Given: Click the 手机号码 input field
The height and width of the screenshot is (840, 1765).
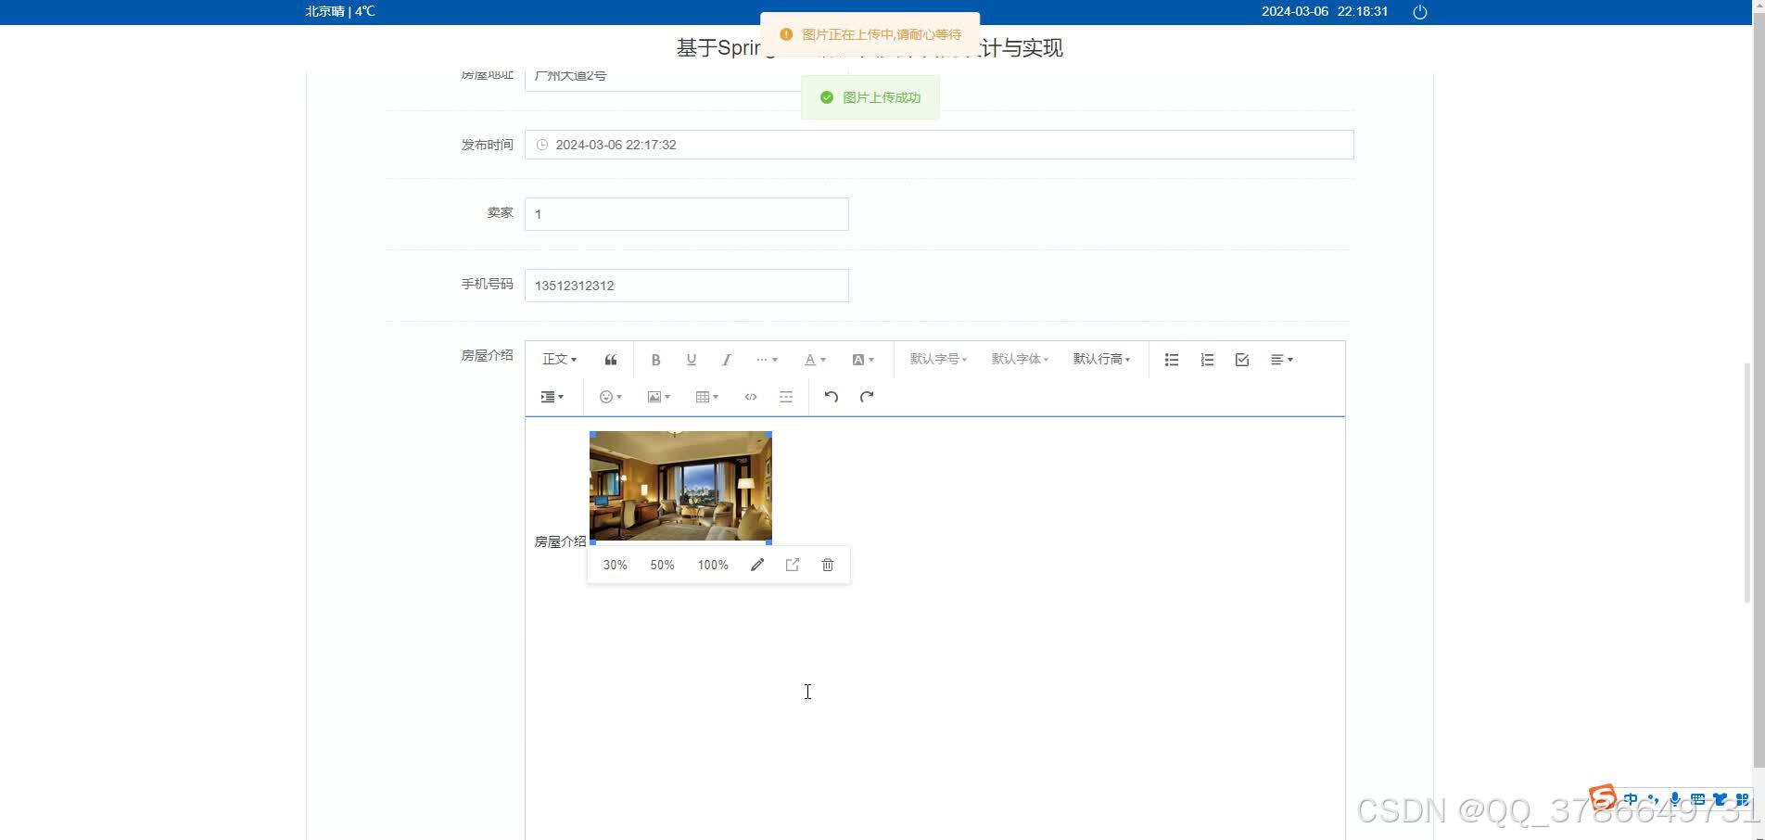Looking at the screenshot, I should pos(687,286).
